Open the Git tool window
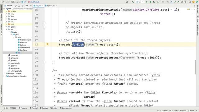 (6, 108)
